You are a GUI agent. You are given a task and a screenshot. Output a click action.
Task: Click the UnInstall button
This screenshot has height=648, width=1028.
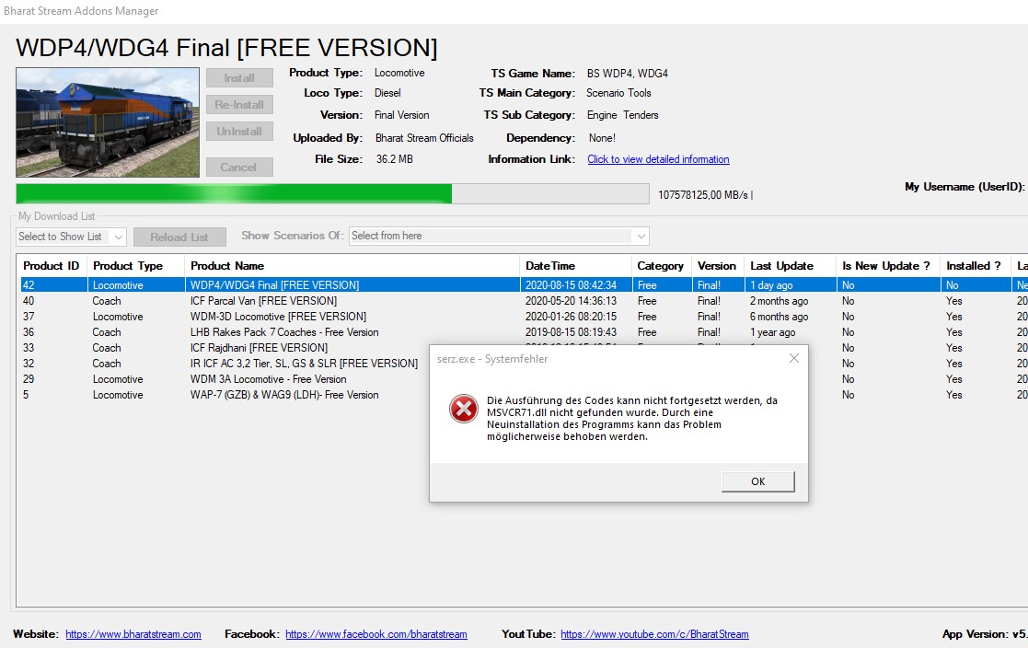[239, 132]
